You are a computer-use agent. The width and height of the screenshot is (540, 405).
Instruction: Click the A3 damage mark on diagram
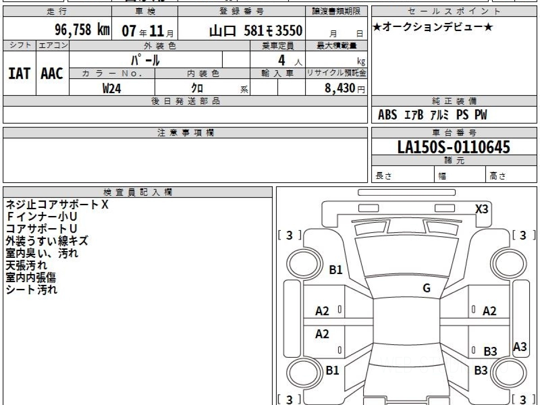point(520,347)
